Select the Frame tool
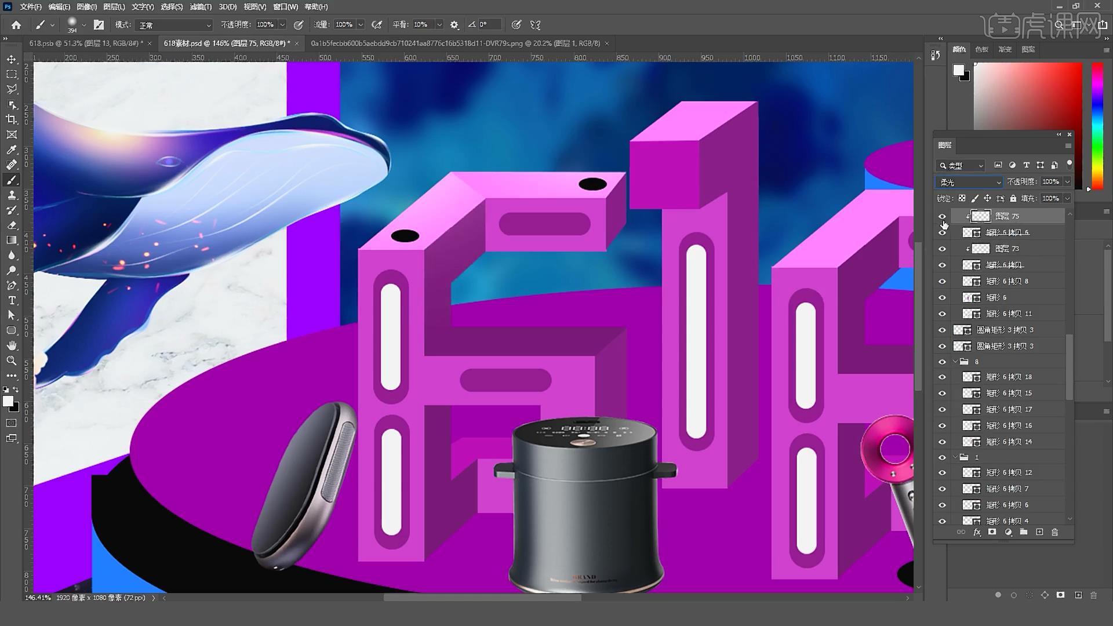The width and height of the screenshot is (1113, 626). pyautogui.click(x=12, y=134)
